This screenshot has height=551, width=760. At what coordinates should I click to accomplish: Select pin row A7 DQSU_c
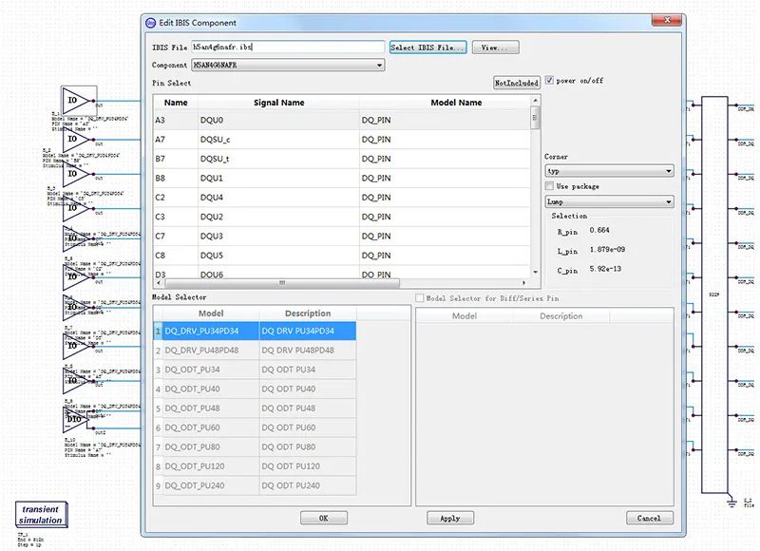point(342,140)
